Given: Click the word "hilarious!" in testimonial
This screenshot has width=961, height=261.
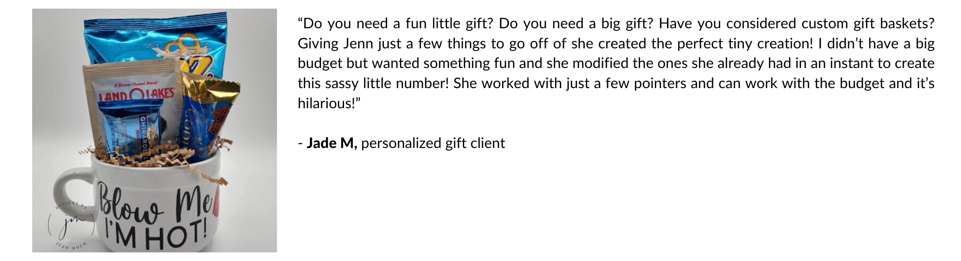Looking at the screenshot, I should click(329, 103).
